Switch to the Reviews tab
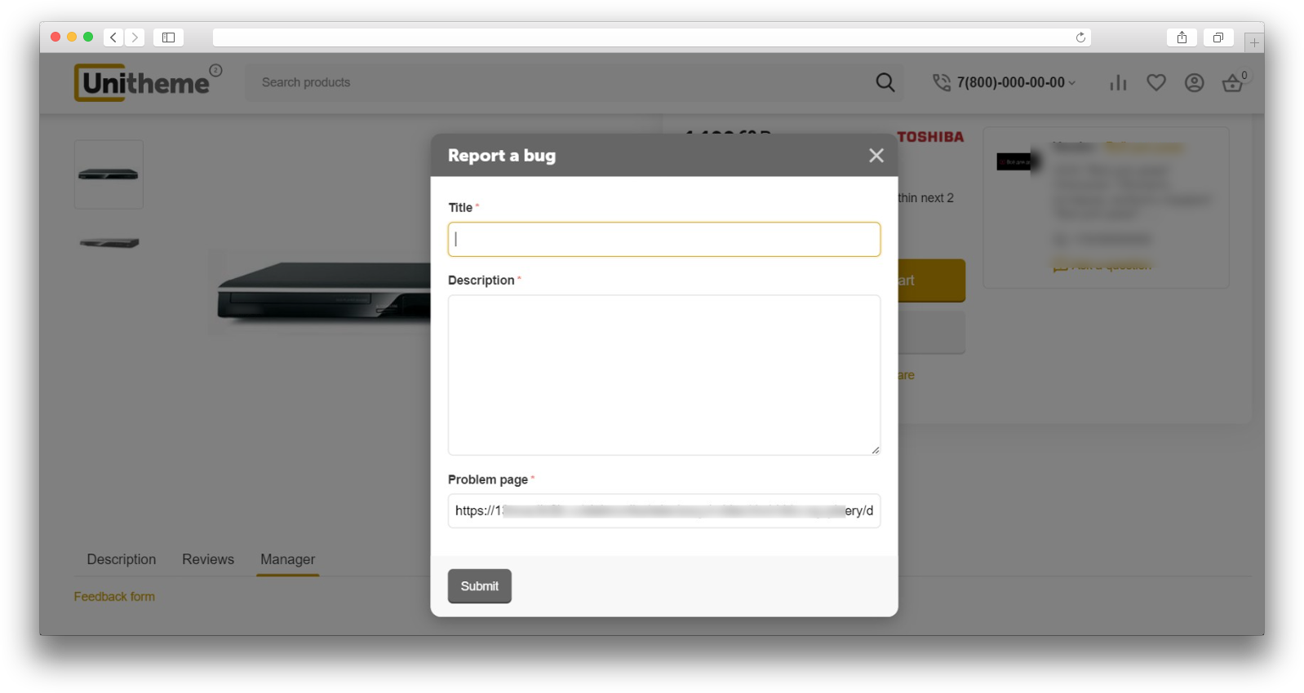Screen dimensions: 1304x693 [x=208, y=559]
